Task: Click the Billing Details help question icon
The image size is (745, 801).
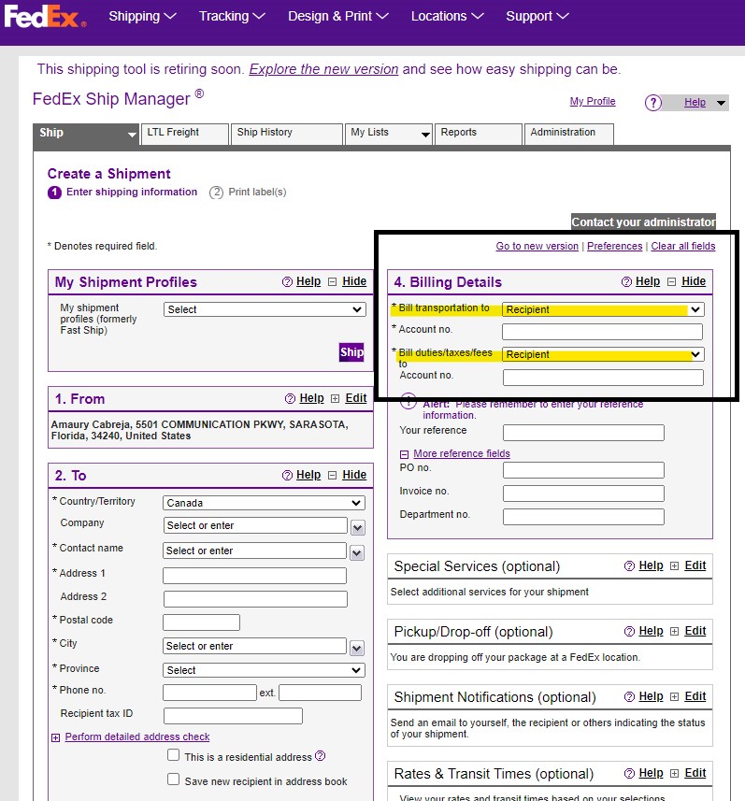Action: tap(628, 281)
